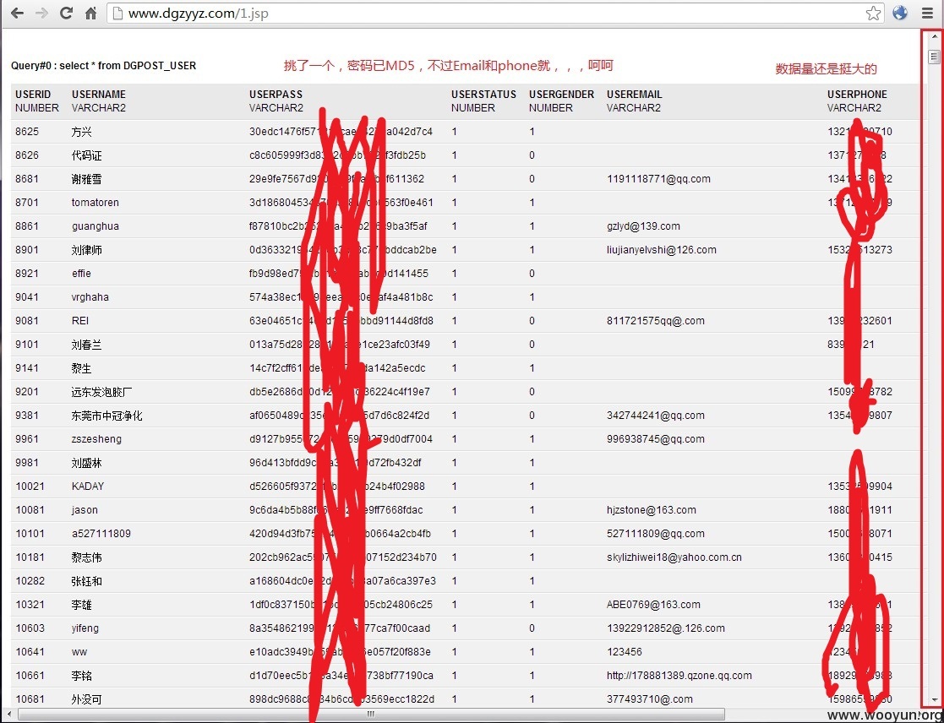Screen dimensions: 944x723
Task: Click the query text 'select * from DGPOST_USER'
Action: pos(128,66)
